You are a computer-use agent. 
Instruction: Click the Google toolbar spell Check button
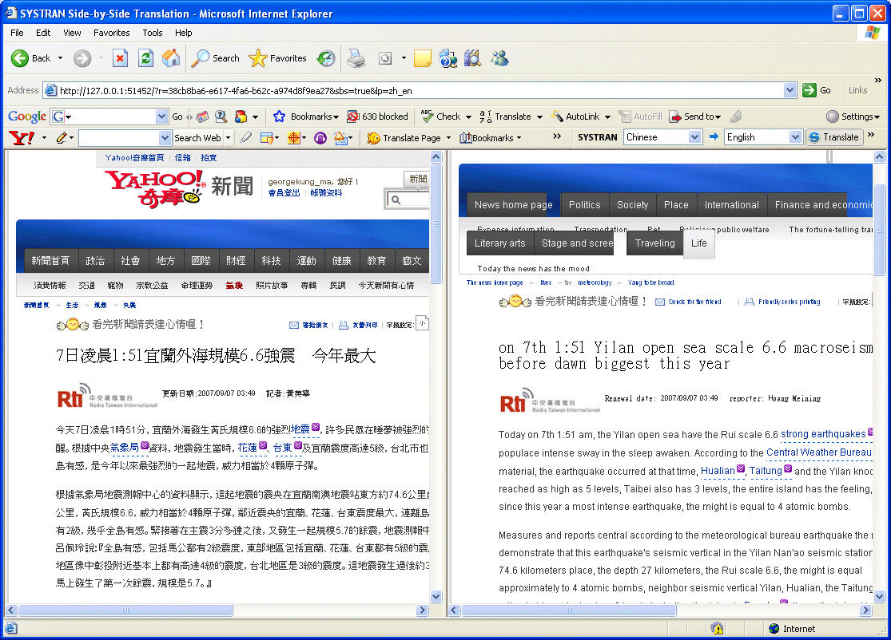click(x=441, y=117)
